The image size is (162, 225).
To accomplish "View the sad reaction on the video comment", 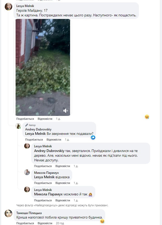I will tap(147, 117).
